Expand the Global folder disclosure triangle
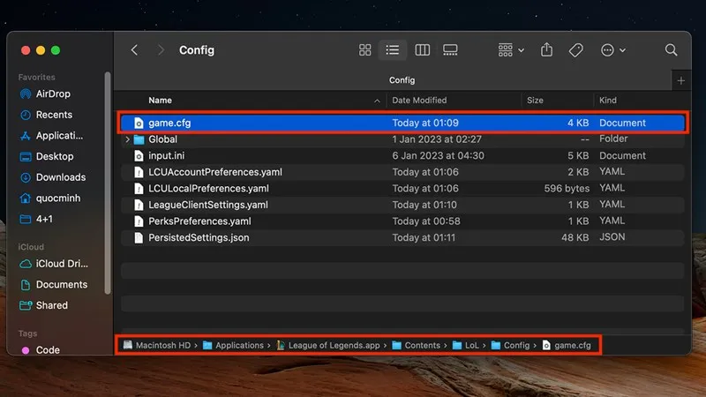Screen dimensions: 706x397 point(128,139)
